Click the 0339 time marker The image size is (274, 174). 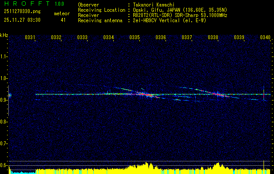239,37
